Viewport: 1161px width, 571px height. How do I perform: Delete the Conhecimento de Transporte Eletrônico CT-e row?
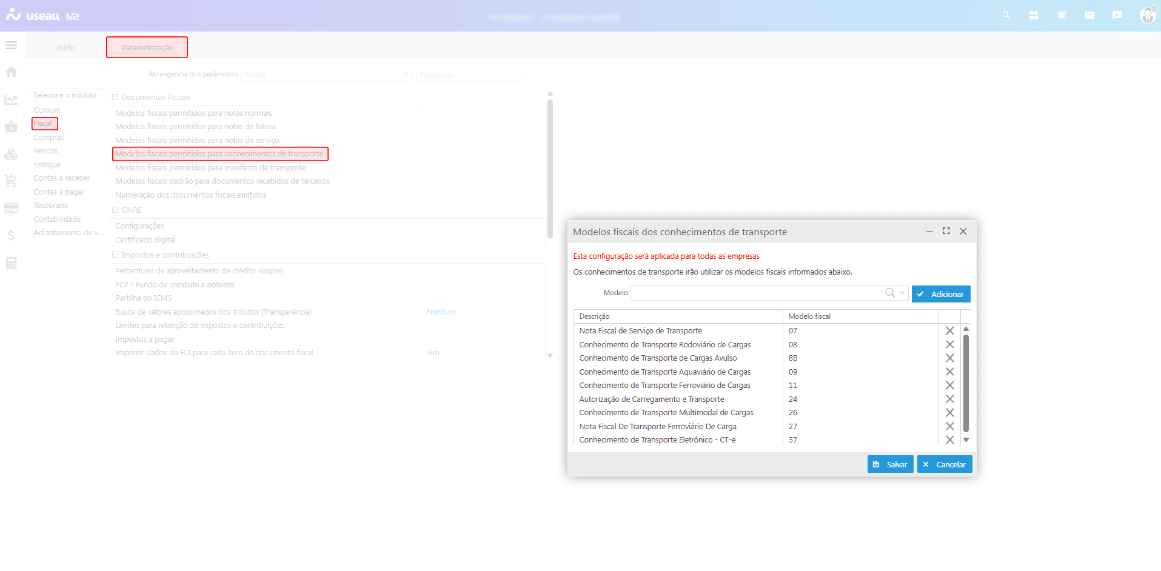949,440
